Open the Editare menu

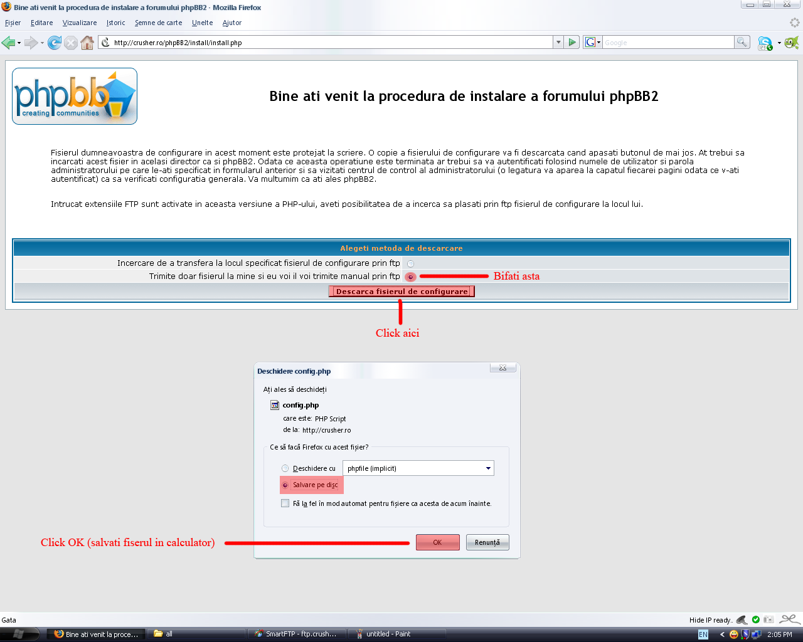pyautogui.click(x=41, y=23)
